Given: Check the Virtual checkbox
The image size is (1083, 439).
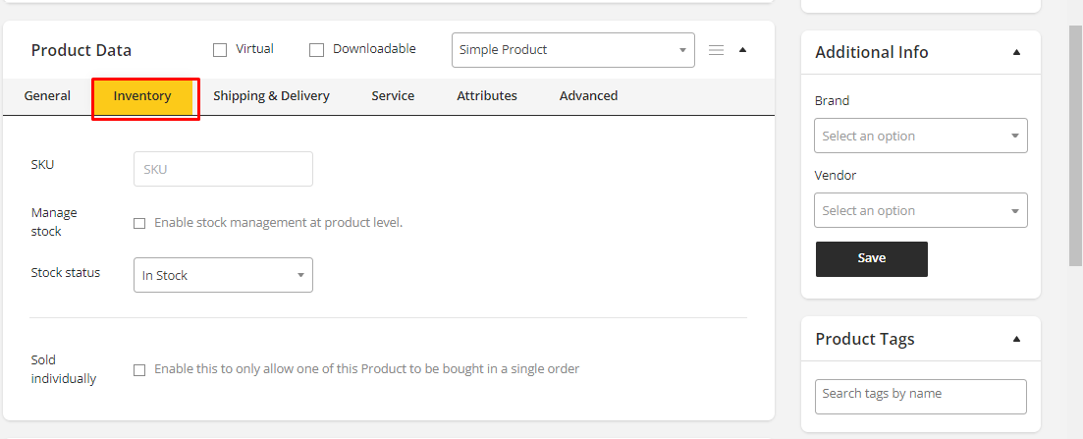Looking at the screenshot, I should pos(220,49).
